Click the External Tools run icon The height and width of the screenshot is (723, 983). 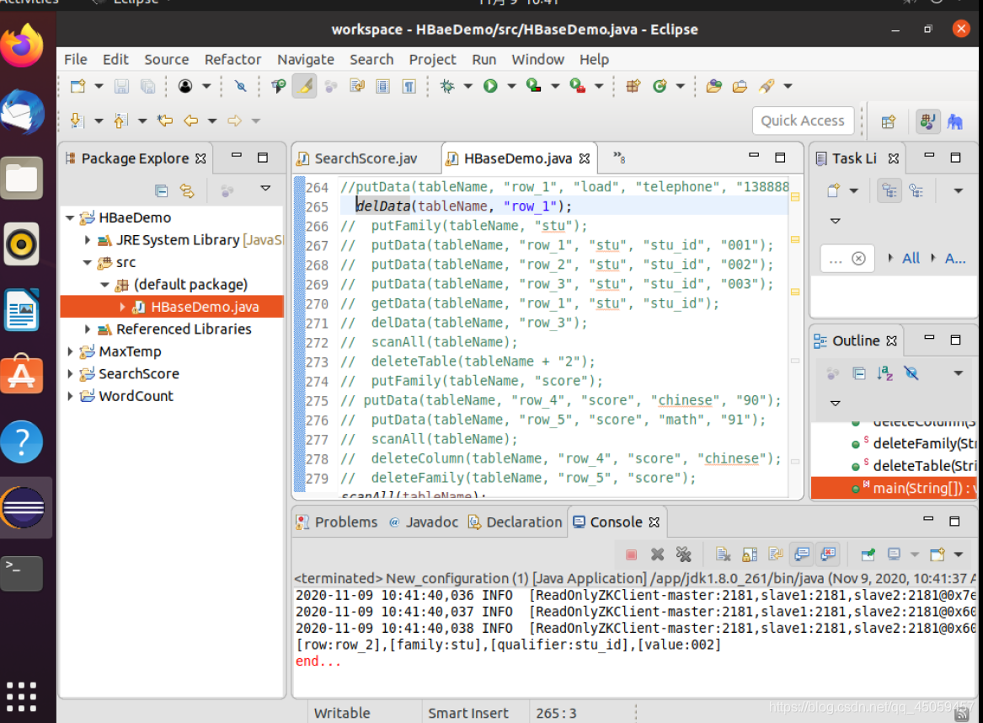[577, 86]
